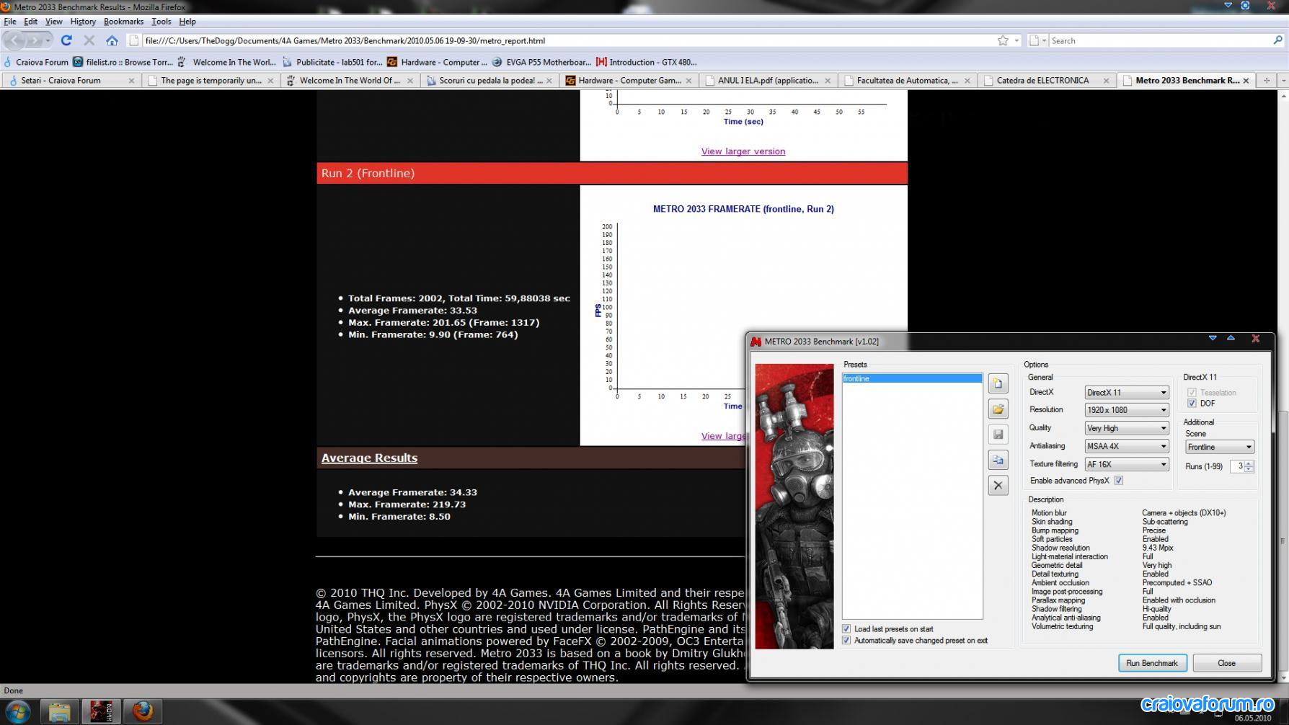Image resolution: width=1289 pixels, height=725 pixels.
Task: Decrease Runs count with down arrow
Action: tap(1249, 470)
